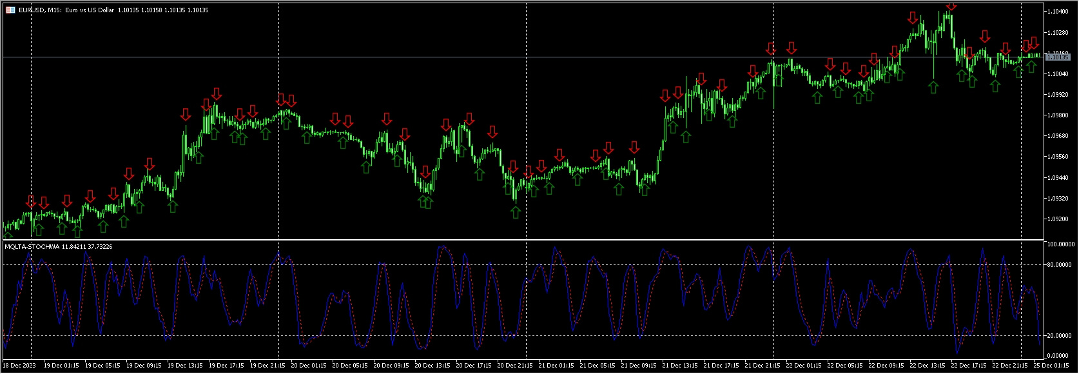This screenshot has height=374, width=1079.
Task: Click the 1.09800 price scale label
Action: (1058, 115)
